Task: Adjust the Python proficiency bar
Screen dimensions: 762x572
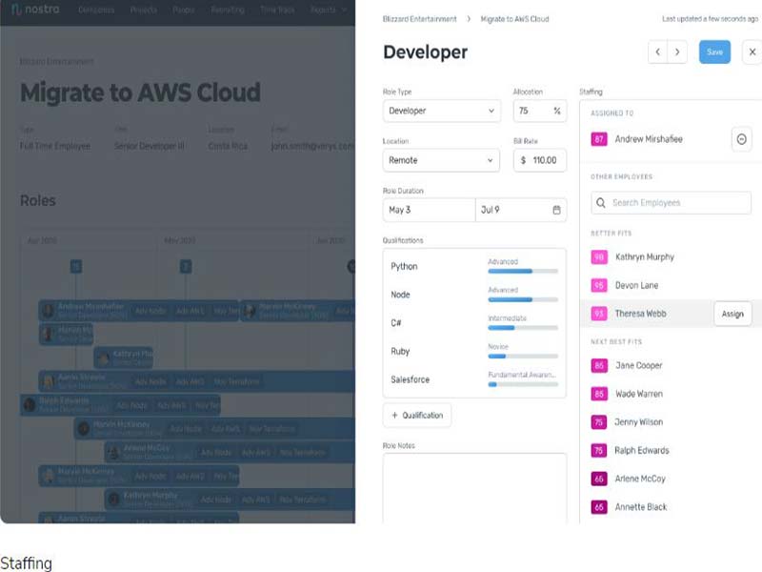Action: (523, 272)
